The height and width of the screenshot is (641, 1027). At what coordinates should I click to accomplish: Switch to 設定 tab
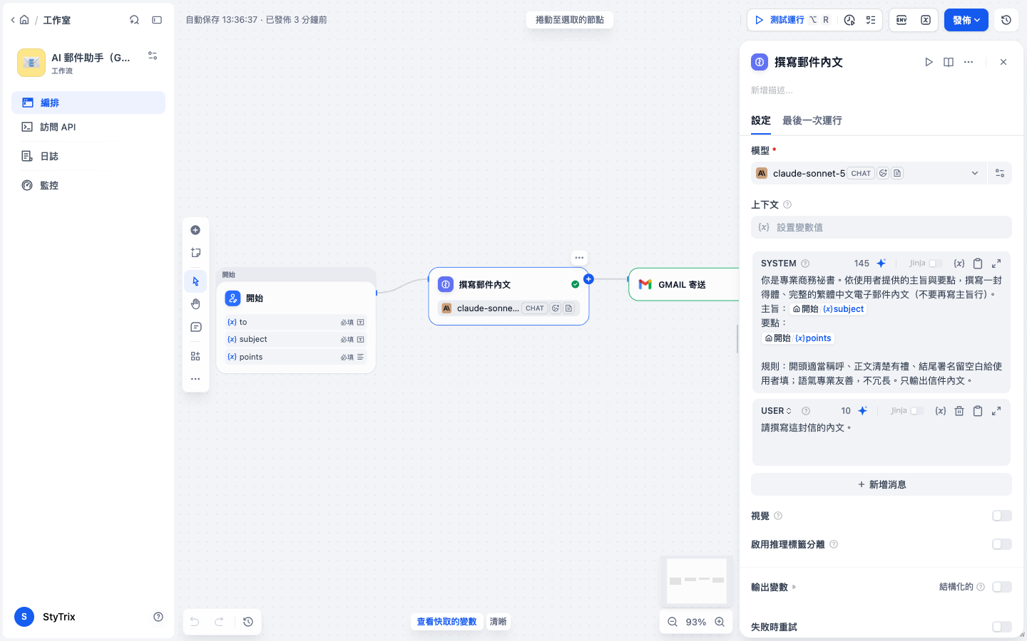[x=761, y=120]
